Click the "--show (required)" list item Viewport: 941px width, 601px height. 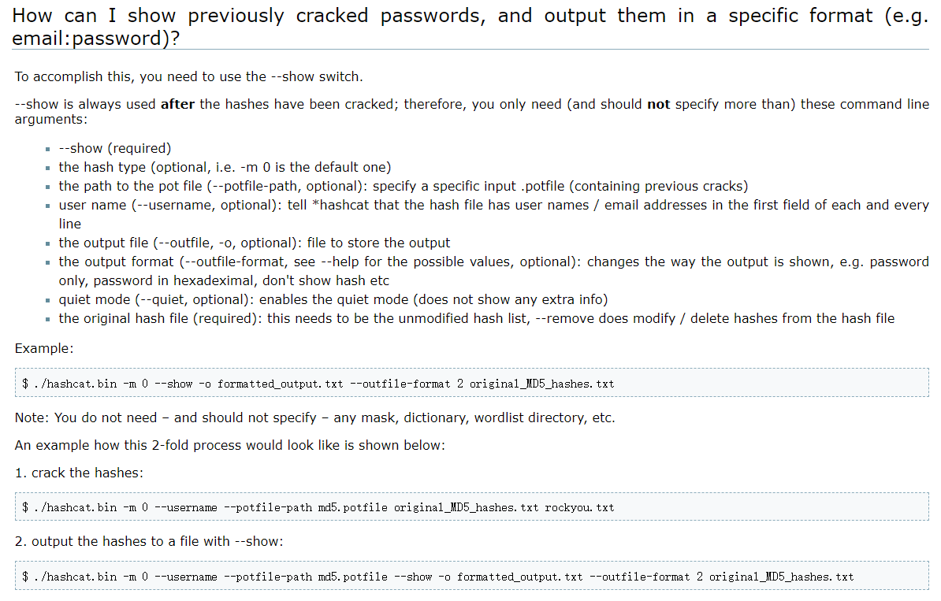(x=115, y=148)
